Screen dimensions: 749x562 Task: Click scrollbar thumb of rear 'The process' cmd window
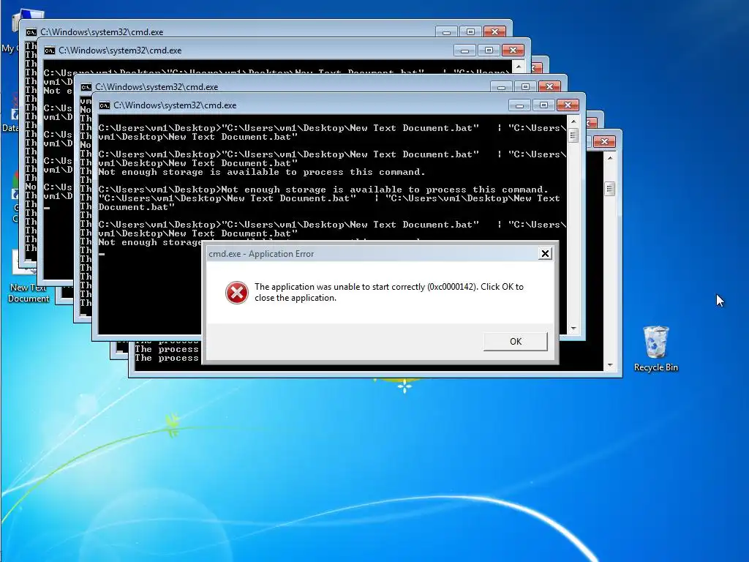click(x=609, y=189)
